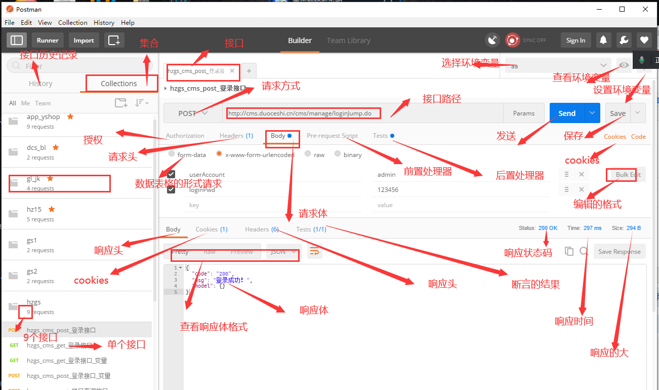Click the star next to app_yshop
Image resolution: width=659 pixels, height=390 pixels.
click(x=70, y=116)
